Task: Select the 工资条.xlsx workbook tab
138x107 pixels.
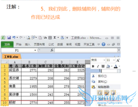Action: [x=11, y=57]
